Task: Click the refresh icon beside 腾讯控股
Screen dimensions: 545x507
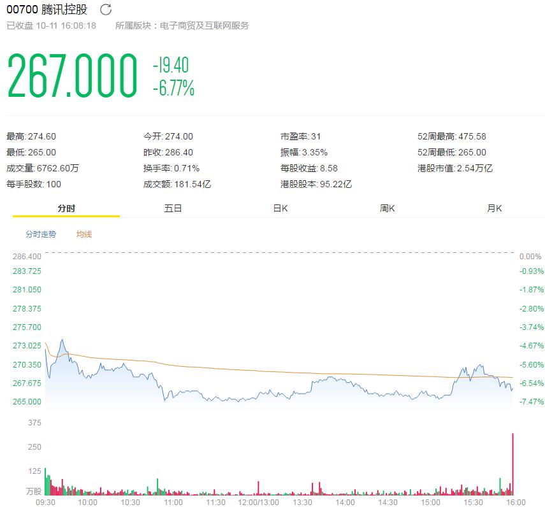Action: 106,10
